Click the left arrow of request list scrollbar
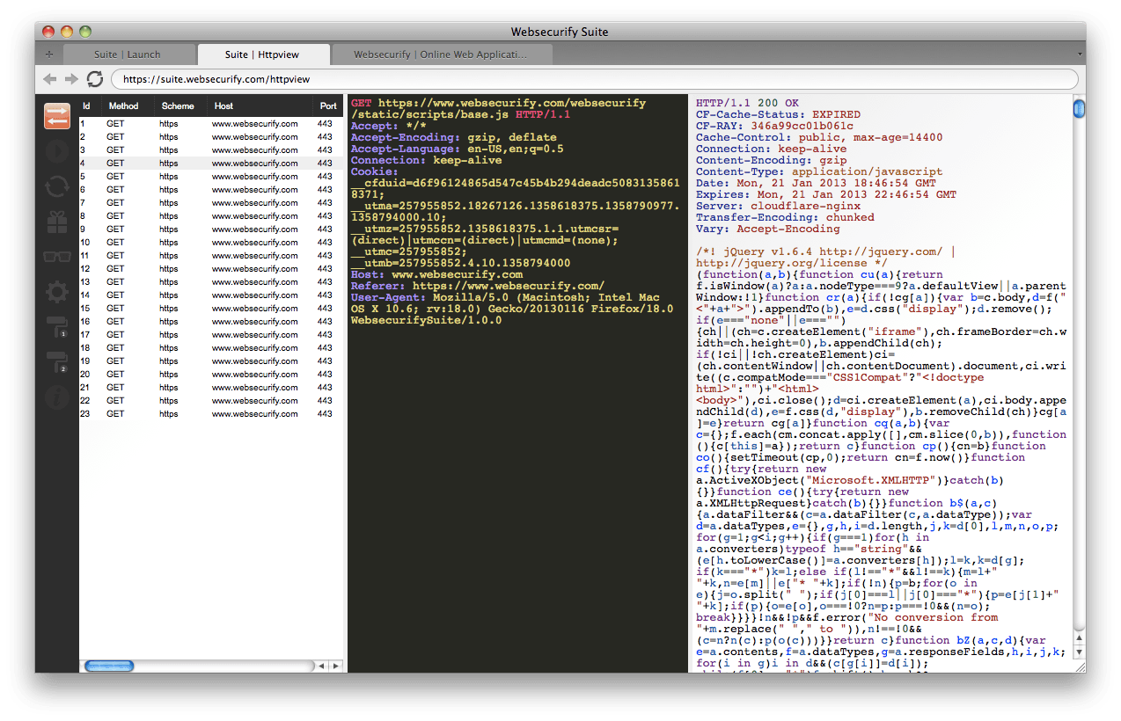The image size is (1121, 721). (322, 666)
